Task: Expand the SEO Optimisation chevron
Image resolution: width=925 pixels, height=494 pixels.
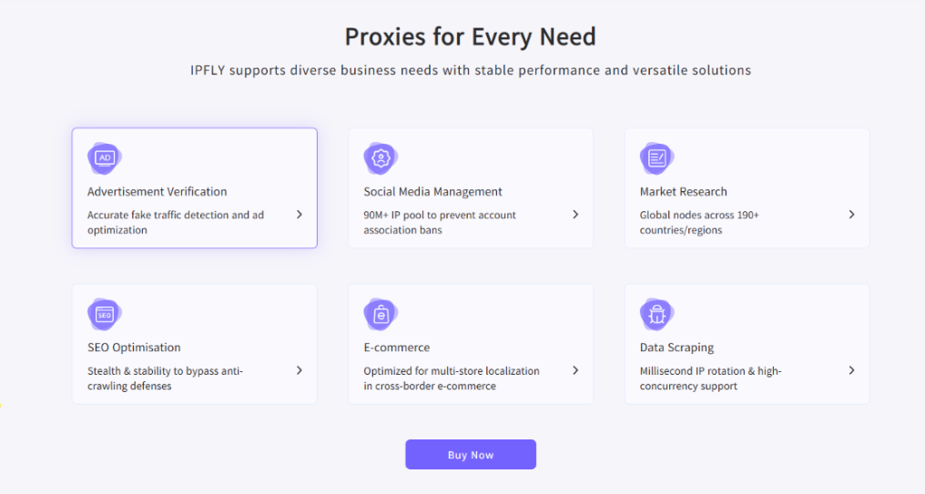Action: coord(300,370)
